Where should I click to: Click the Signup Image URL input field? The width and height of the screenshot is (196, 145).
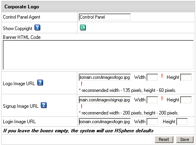click(105, 100)
